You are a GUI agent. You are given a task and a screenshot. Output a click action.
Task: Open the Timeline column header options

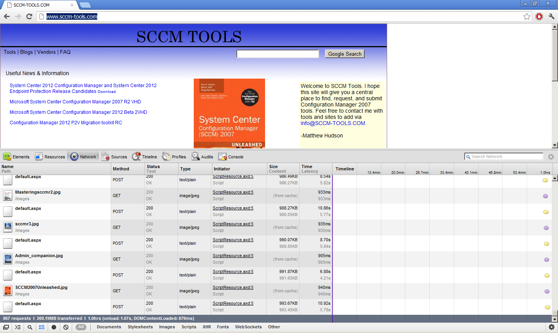344,169
